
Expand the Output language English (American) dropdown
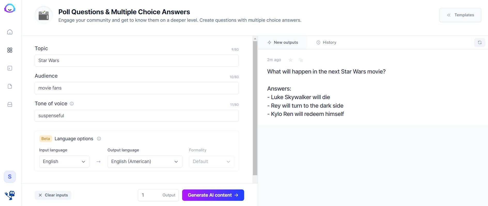tap(145, 161)
